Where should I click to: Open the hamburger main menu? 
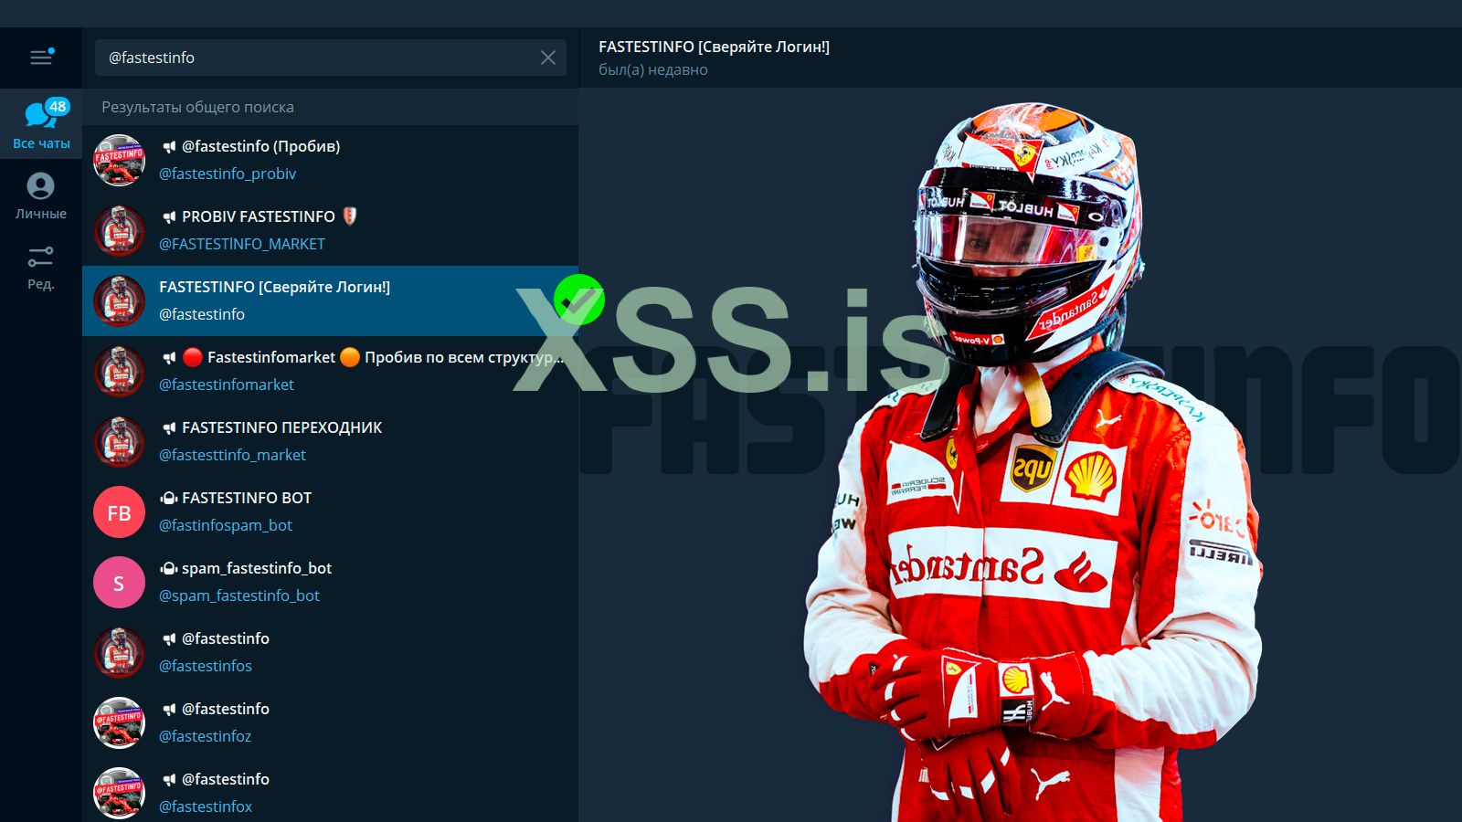coord(41,58)
